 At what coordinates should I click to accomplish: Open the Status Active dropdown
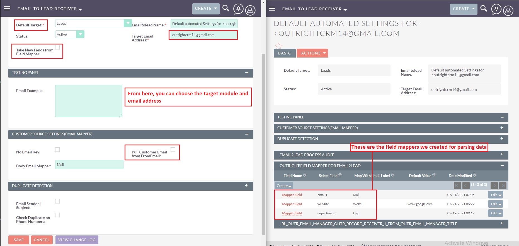coord(80,34)
